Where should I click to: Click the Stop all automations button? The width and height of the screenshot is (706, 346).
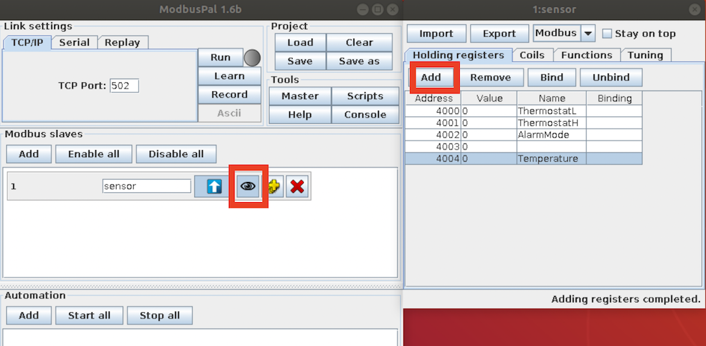point(160,316)
